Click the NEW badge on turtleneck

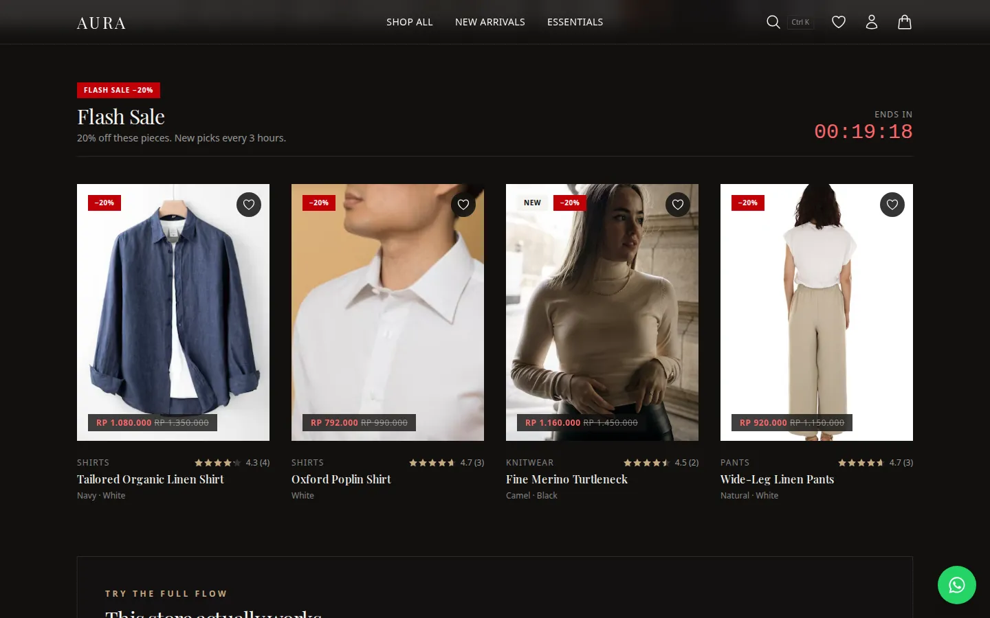(x=532, y=203)
